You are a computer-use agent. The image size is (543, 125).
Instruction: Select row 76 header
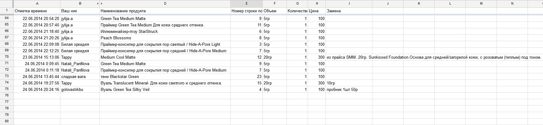pyautogui.click(x=7, y=96)
